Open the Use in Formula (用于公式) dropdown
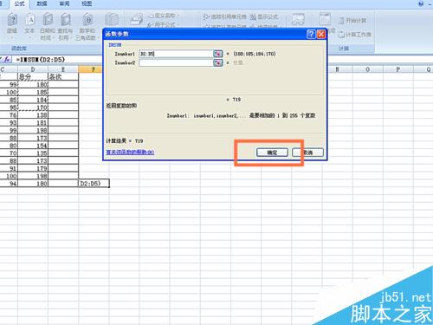Screen dimensions: 433x325 coord(162,25)
